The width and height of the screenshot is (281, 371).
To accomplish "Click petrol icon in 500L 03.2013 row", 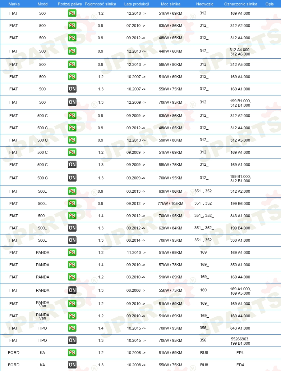I will click(72, 191).
